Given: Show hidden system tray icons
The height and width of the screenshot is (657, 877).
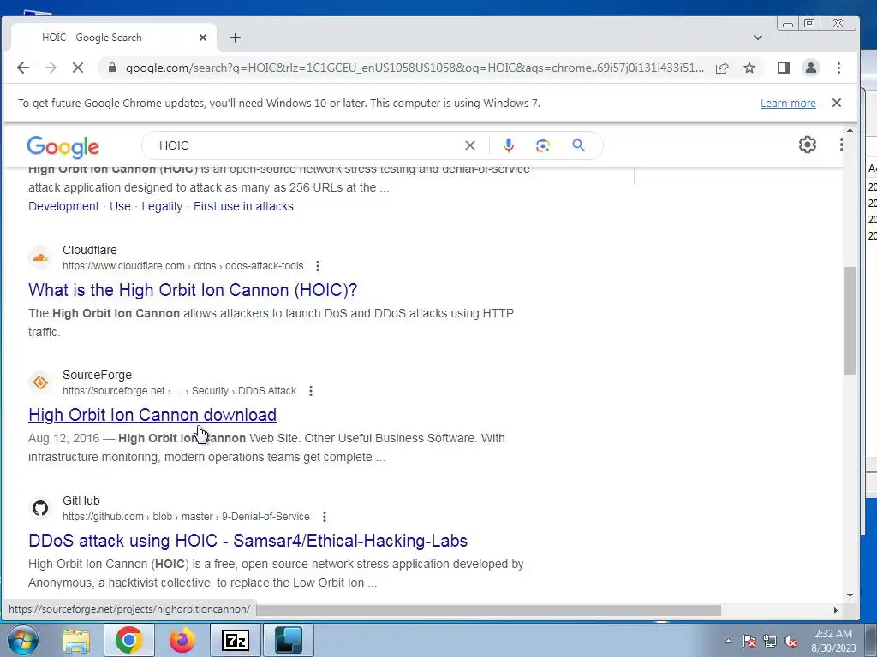Looking at the screenshot, I should point(728,641).
